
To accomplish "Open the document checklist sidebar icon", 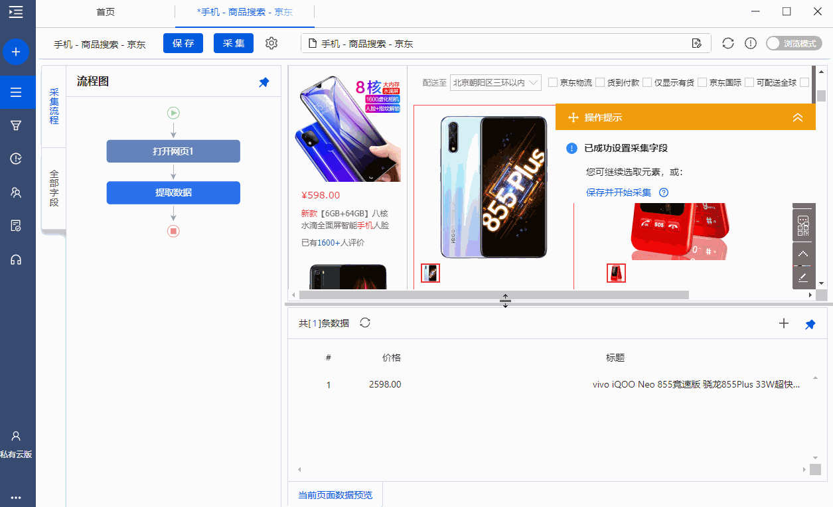I will pyautogui.click(x=16, y=226).
